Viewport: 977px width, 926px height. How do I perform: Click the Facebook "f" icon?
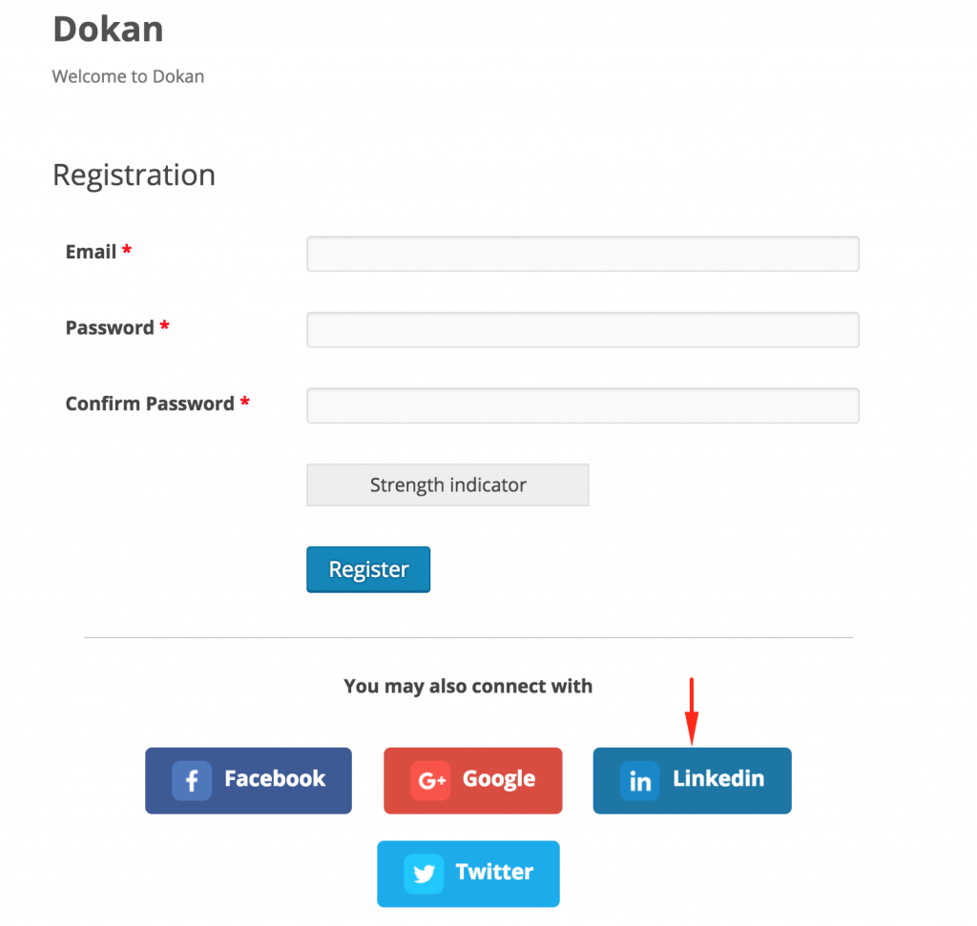(191, 780)
